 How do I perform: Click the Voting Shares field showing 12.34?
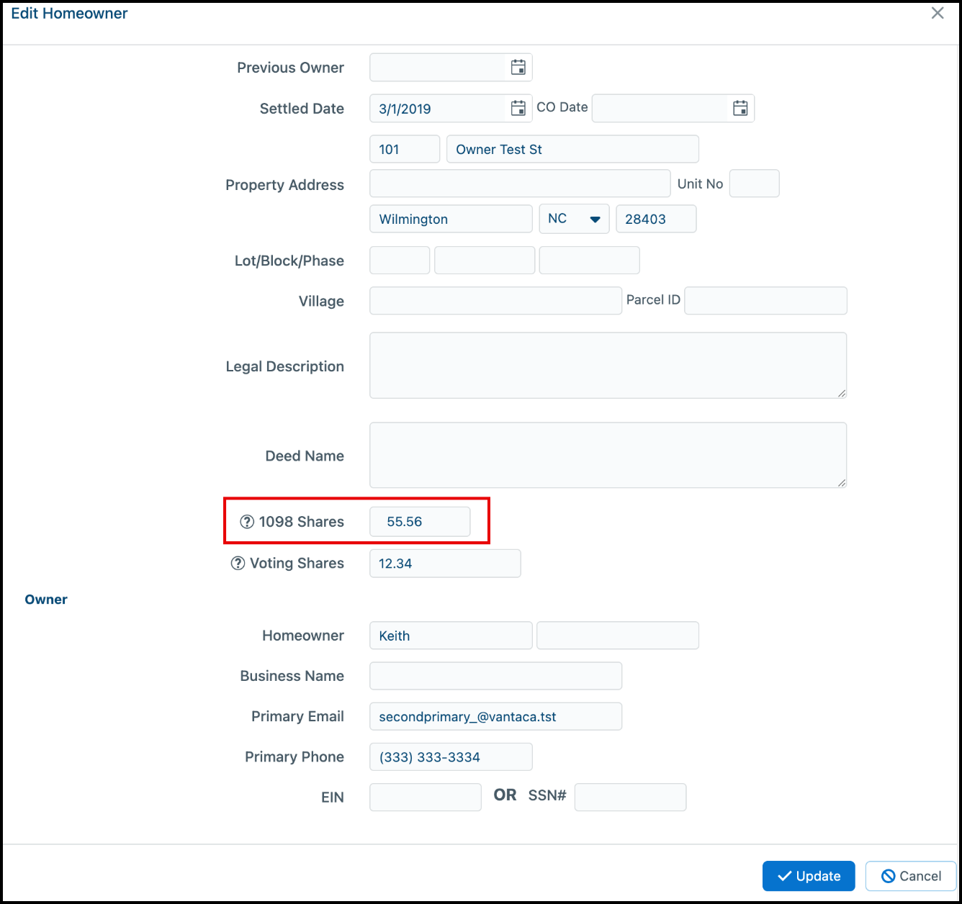[x=444, y=563]
